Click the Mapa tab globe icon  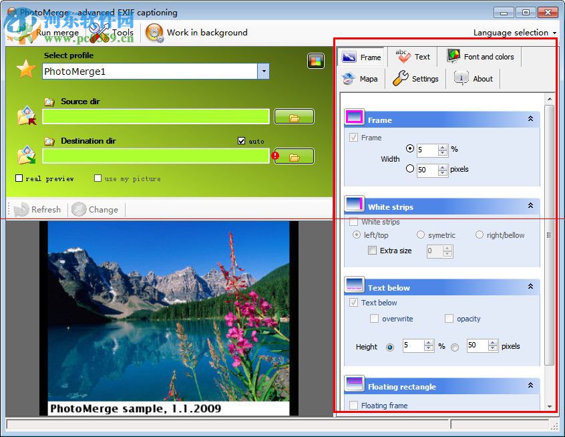(349, 79)
